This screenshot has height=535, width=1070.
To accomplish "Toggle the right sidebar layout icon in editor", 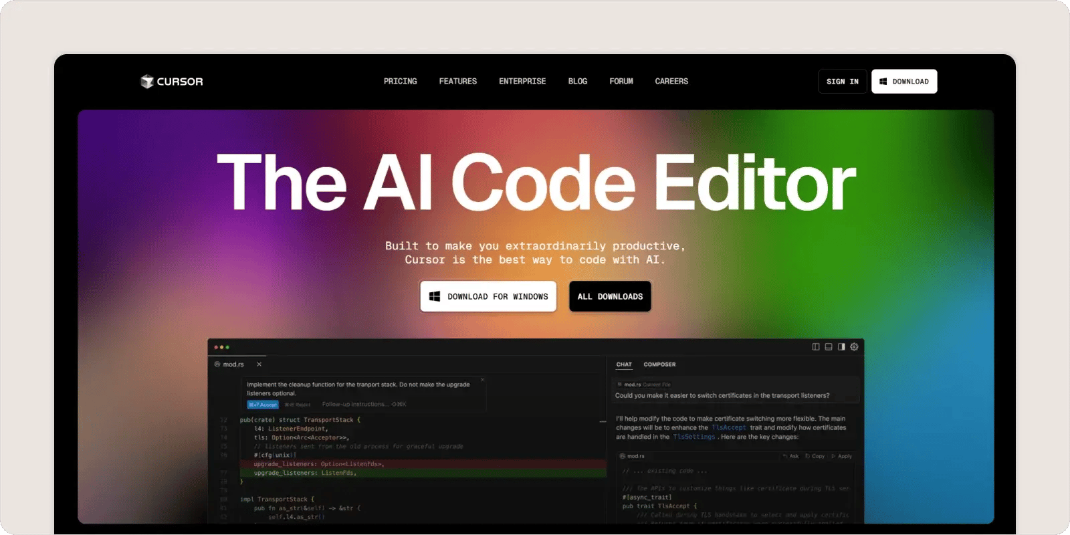I will (841, 346).
